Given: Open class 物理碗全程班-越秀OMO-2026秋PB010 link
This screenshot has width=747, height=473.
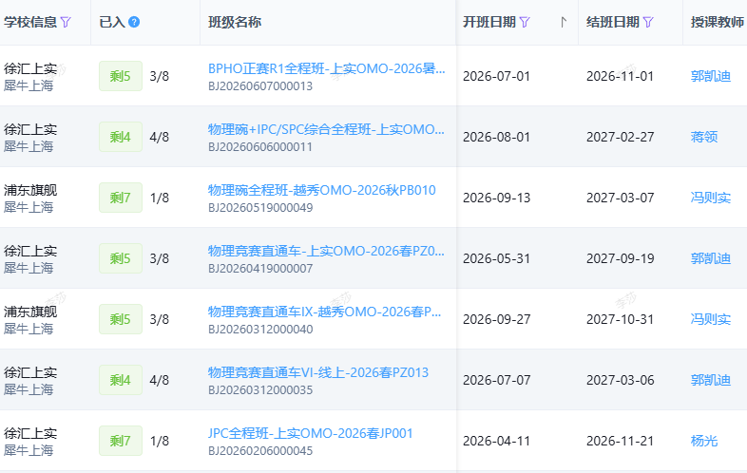Looking at the screenshot, I should (x=322, y=190).
